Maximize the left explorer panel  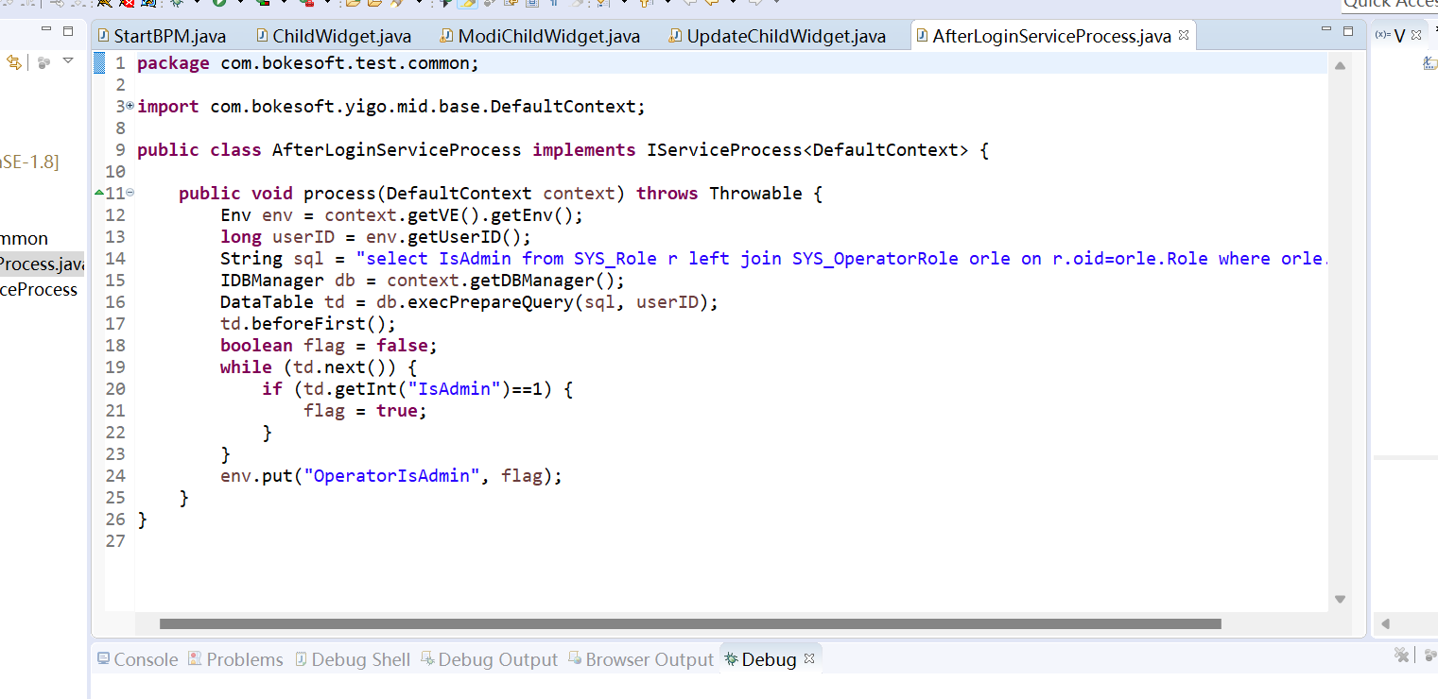(x=68, y=31)
